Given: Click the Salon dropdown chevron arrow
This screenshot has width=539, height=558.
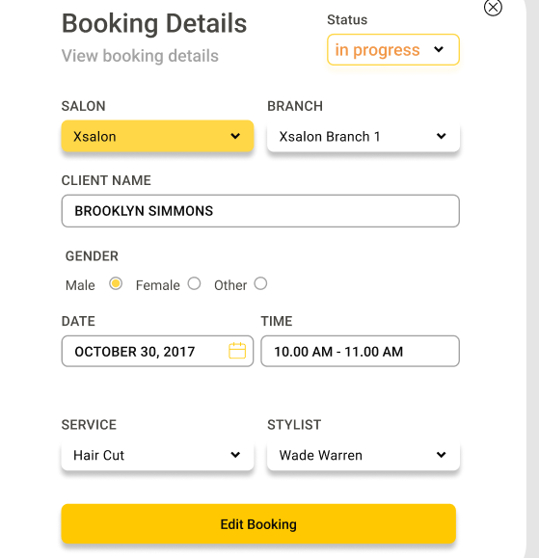Looking at the screenshot, I should click(x=235, y=136).
